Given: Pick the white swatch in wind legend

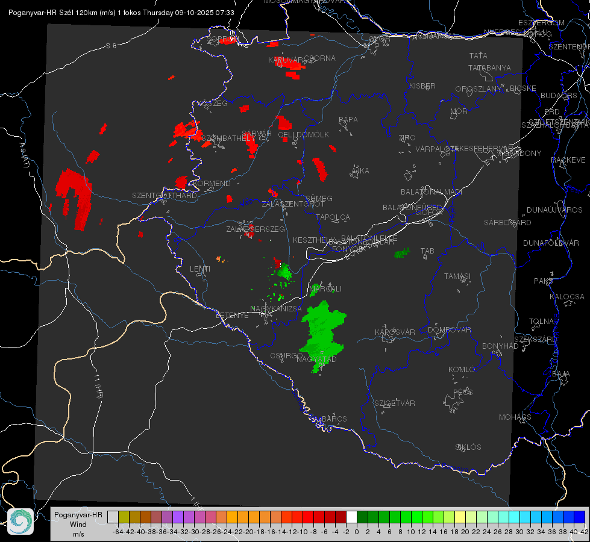Looking at the screenshot, I should pos(351,517).
